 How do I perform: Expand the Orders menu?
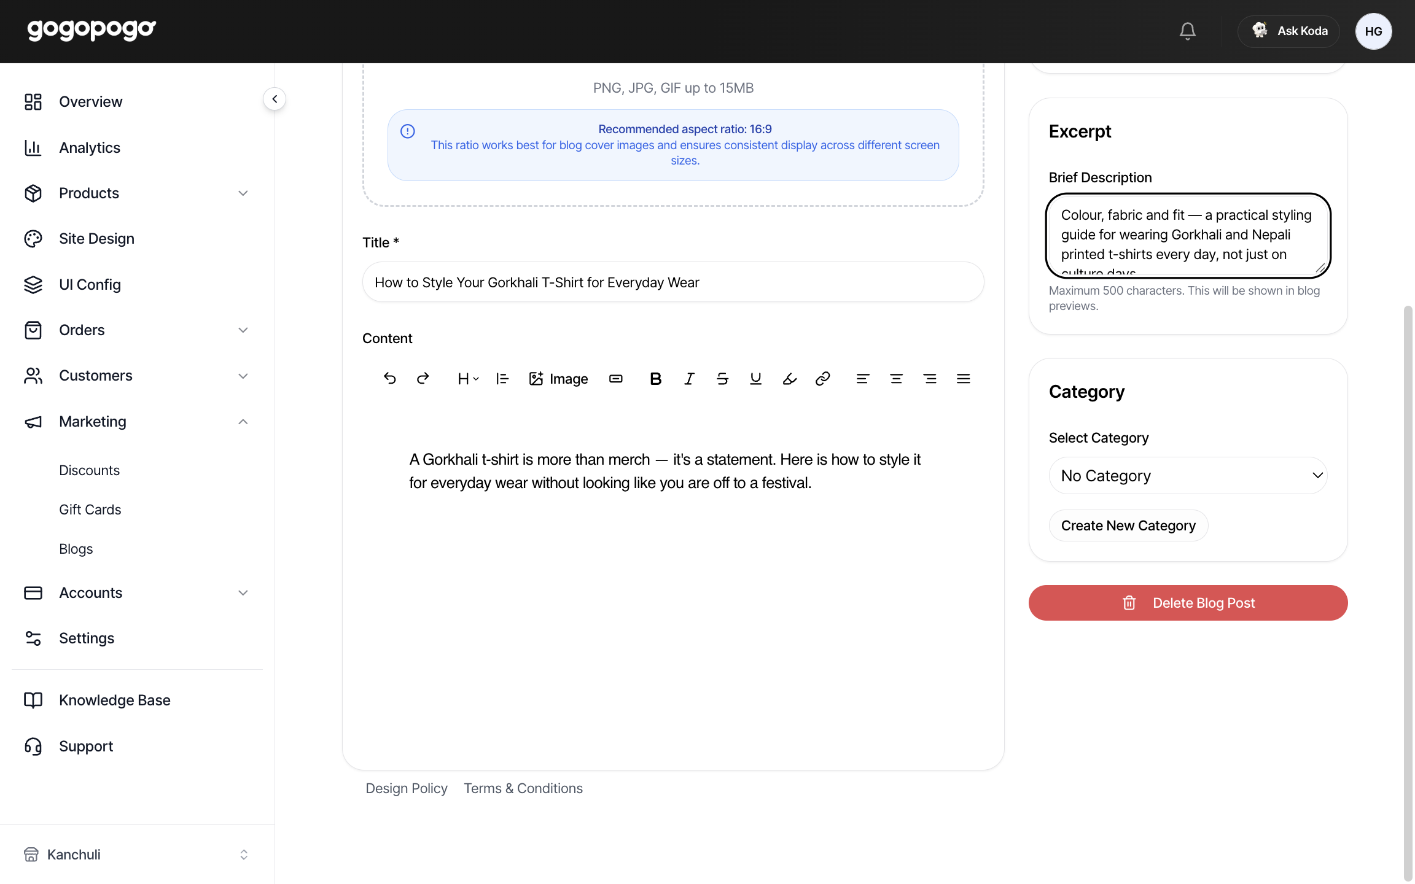(136, 330)
